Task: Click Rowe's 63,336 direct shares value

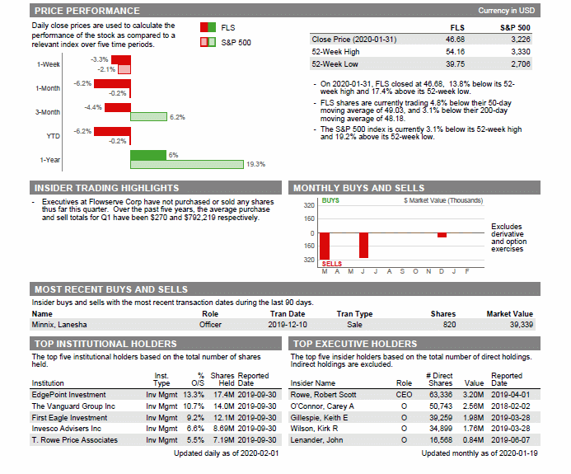Action: click(x=441, y=395)
